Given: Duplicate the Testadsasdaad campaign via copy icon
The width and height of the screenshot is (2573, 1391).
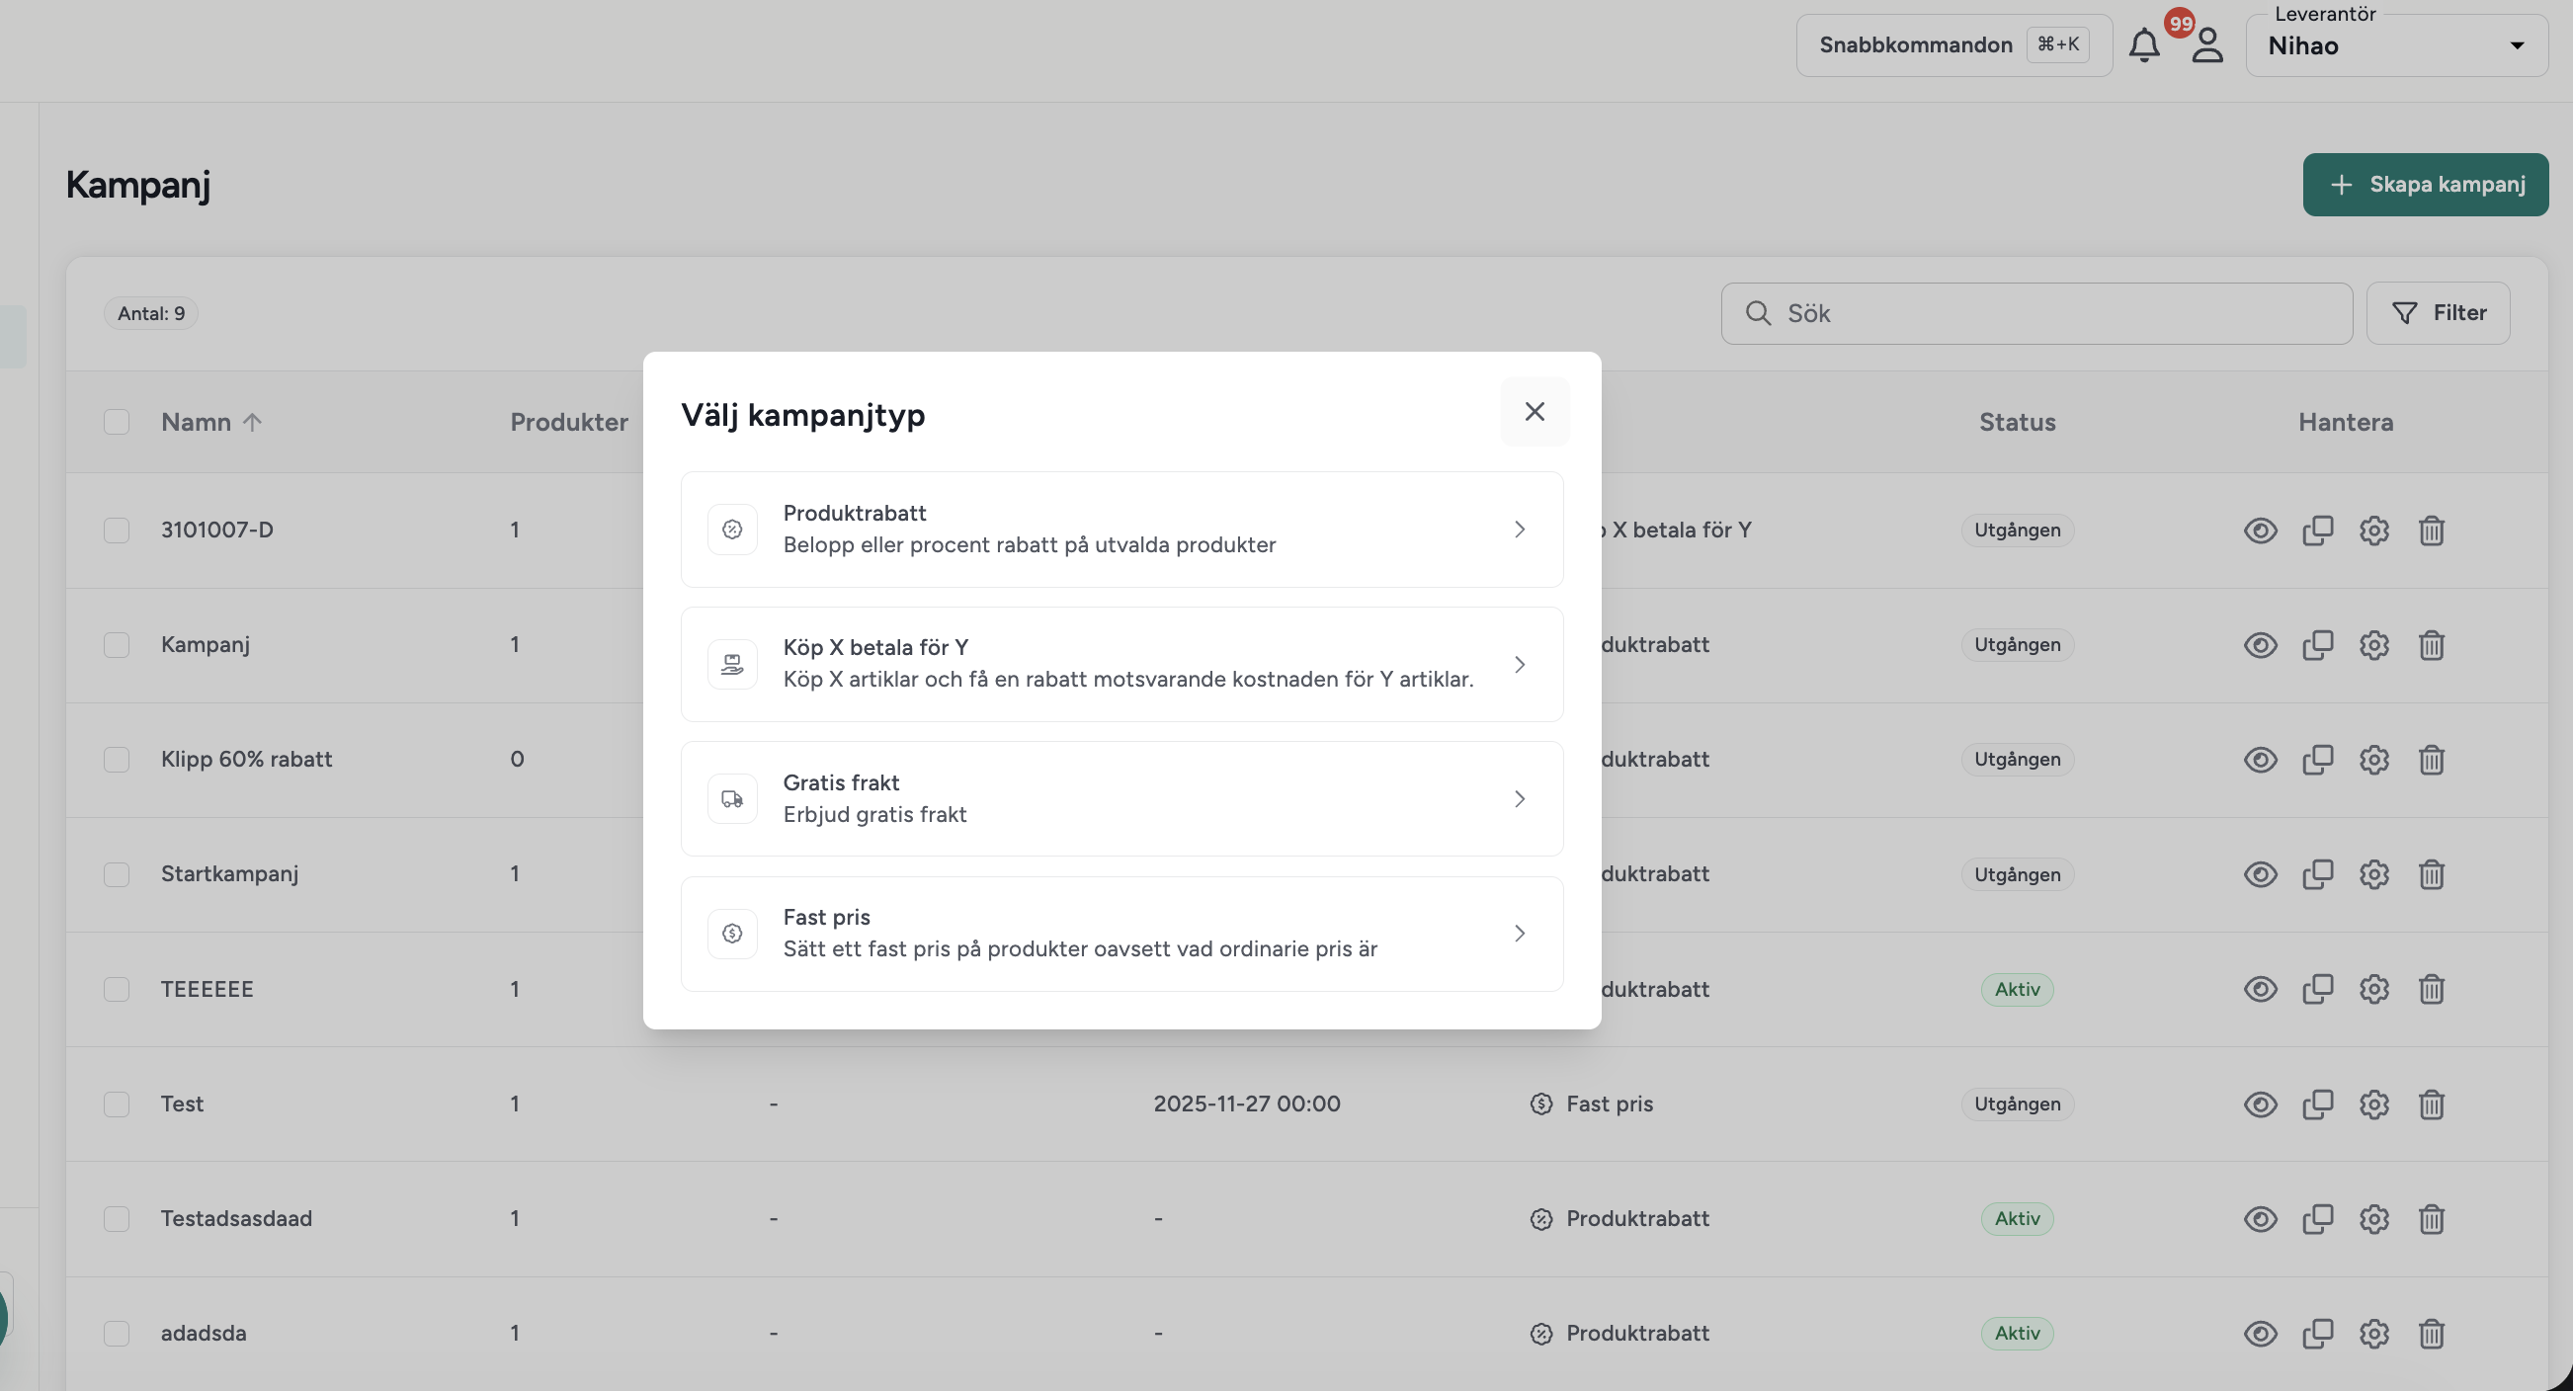Looking at the screenshot, I should 2317,1219.
